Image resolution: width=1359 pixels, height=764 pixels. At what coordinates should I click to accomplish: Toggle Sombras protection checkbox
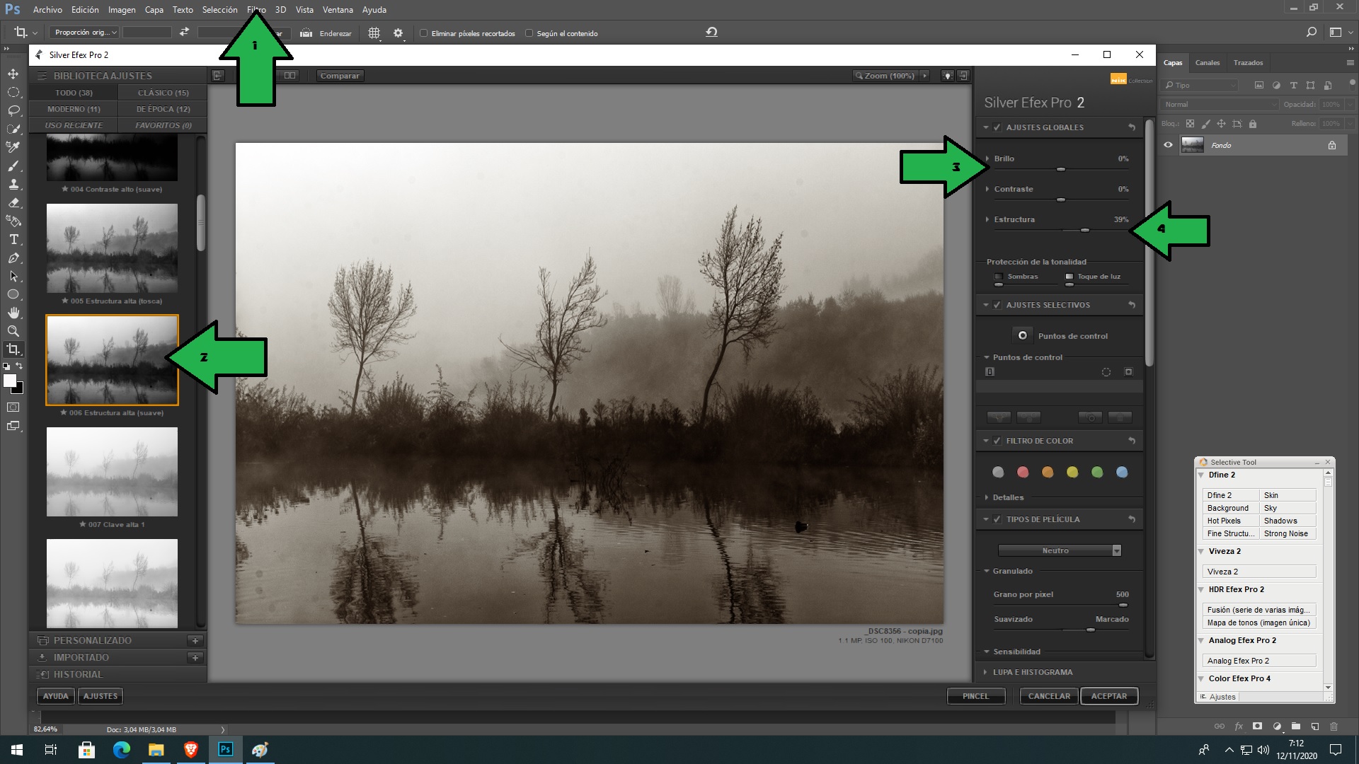click(x=999, y=277)
